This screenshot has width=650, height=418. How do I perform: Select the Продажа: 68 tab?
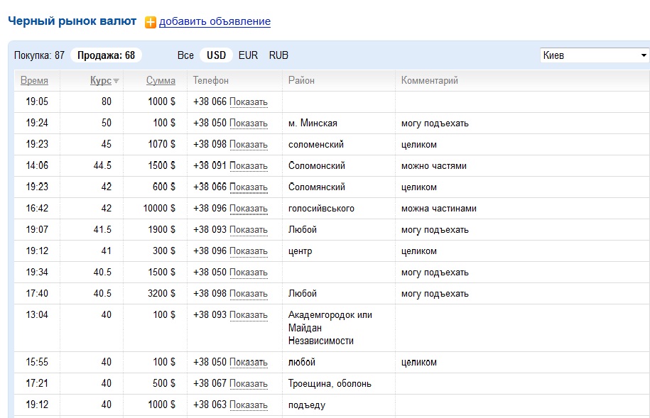click(106, 55)
